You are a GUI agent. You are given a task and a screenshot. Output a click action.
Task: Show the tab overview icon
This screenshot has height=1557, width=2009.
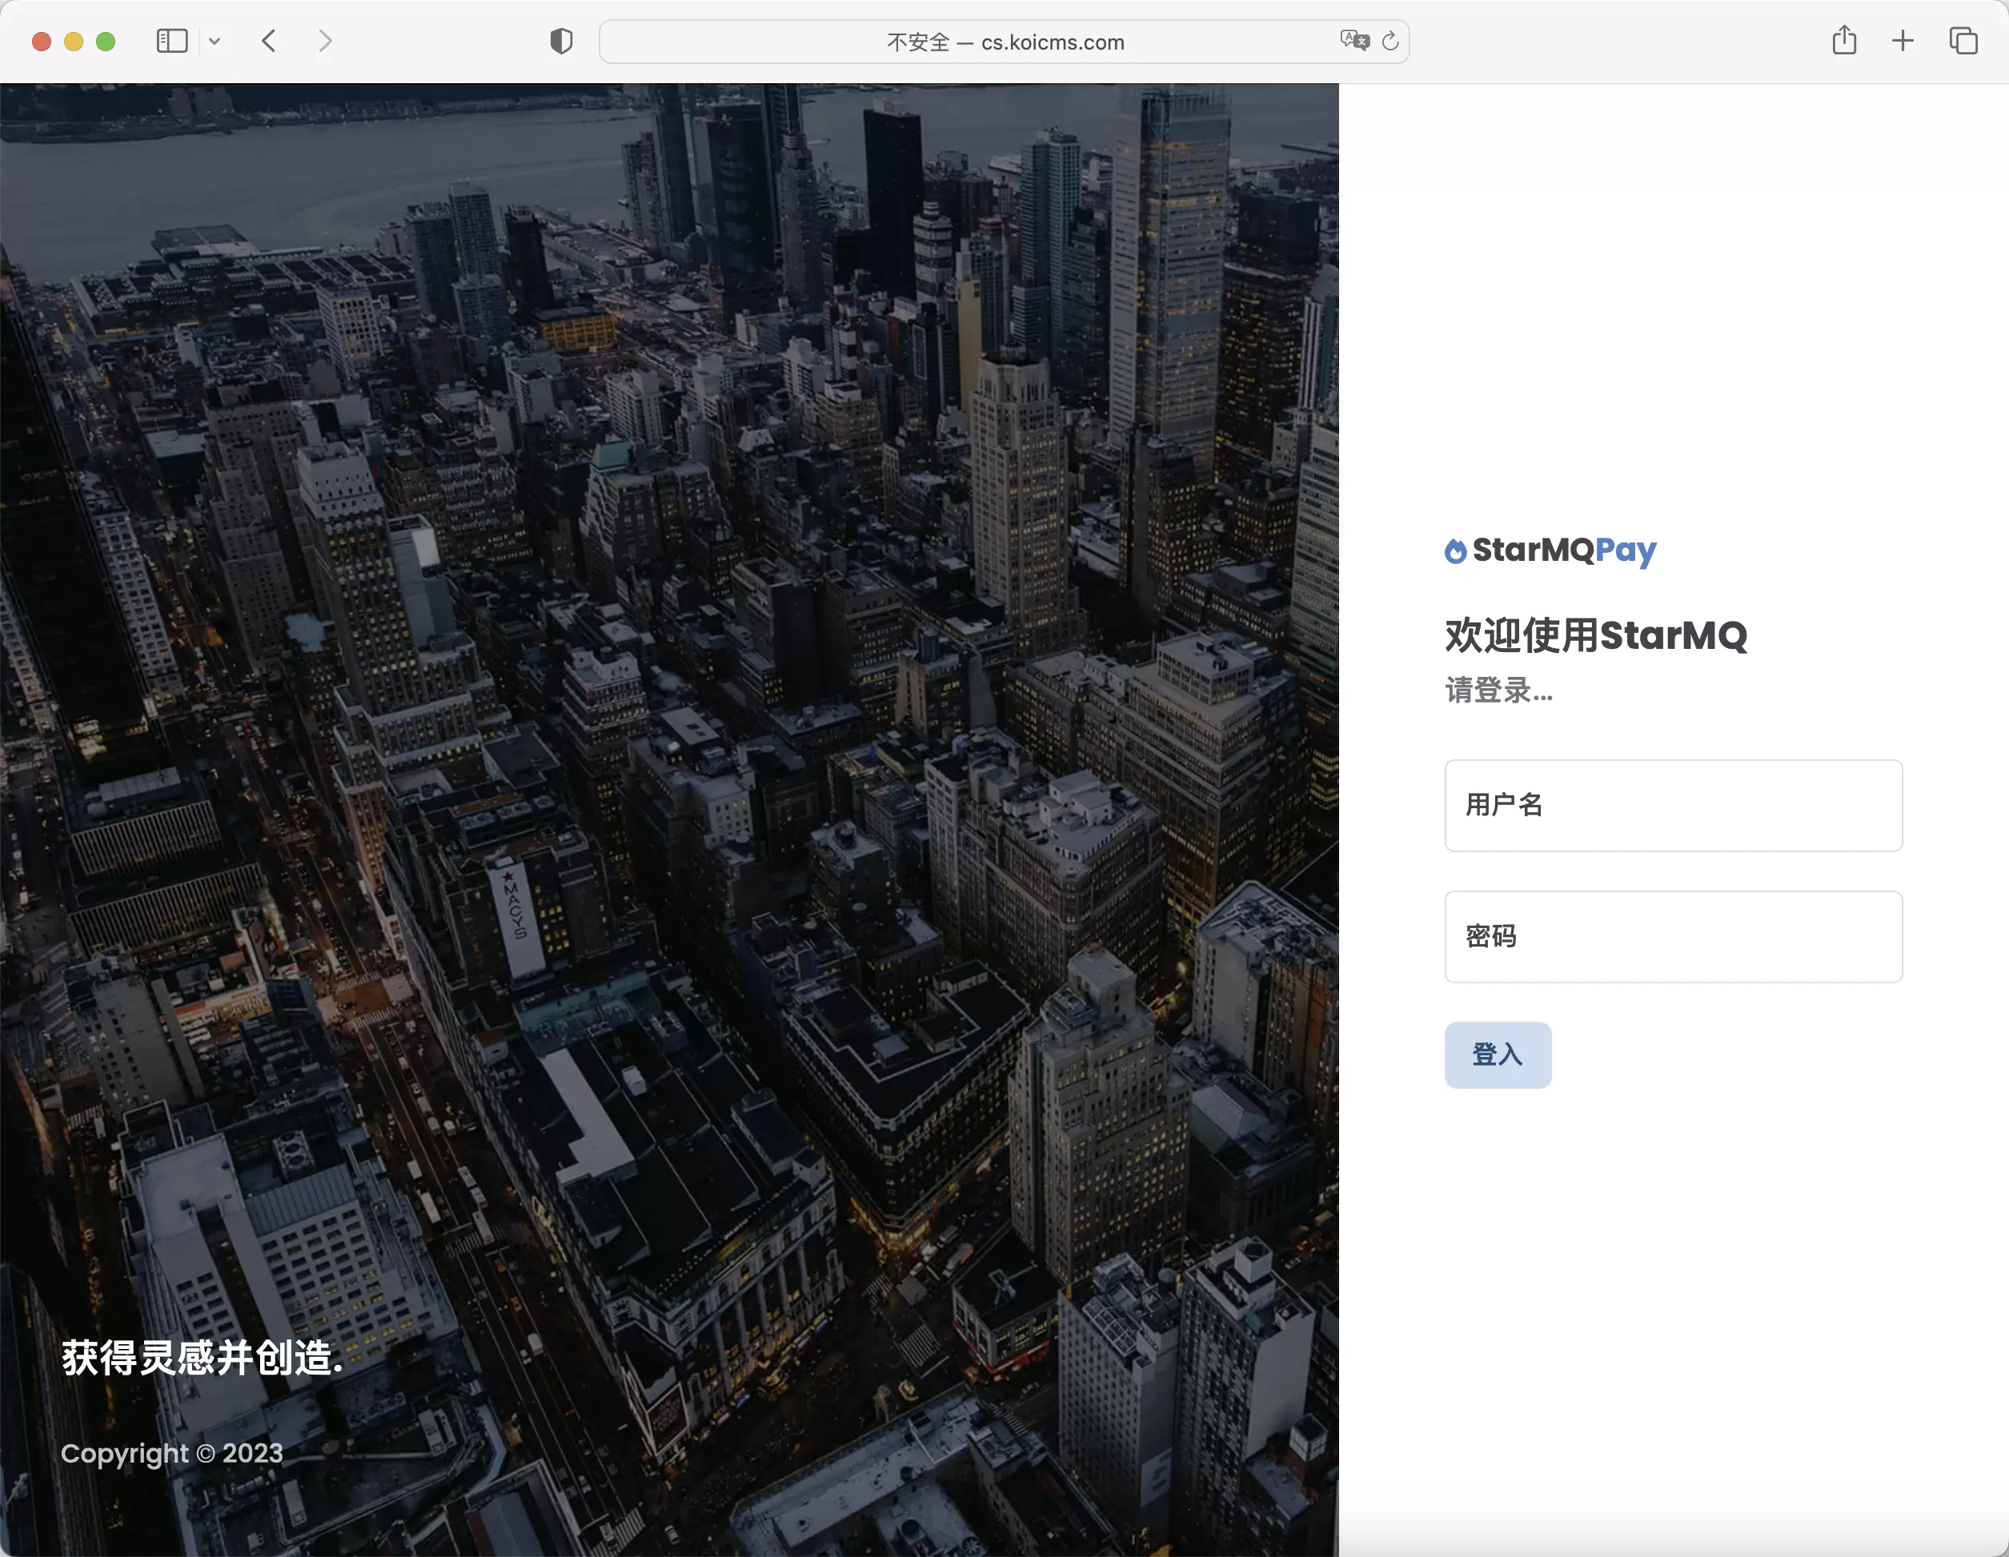pyautogui.click(x=1963, y=42)
